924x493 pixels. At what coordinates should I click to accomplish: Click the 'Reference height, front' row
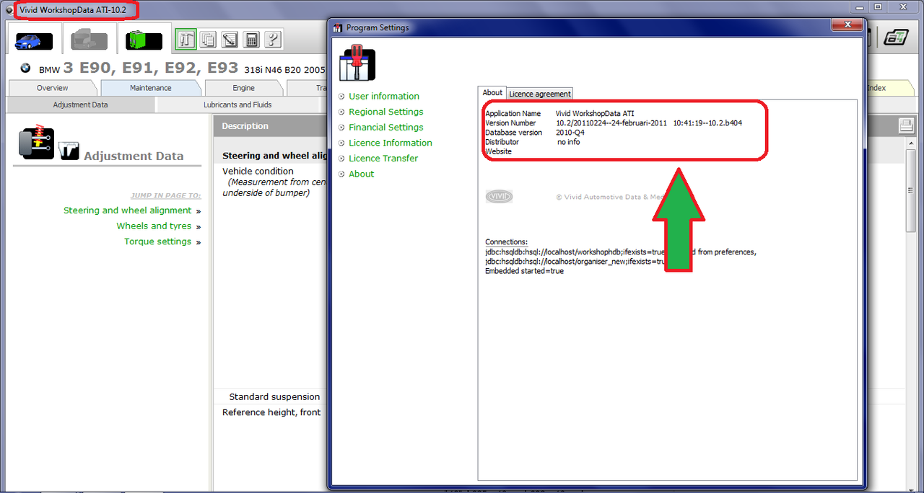point(271,412)
